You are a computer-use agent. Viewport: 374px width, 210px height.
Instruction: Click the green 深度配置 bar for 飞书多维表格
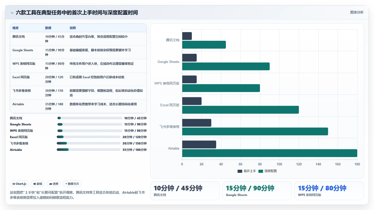click(x=255, y=131)
